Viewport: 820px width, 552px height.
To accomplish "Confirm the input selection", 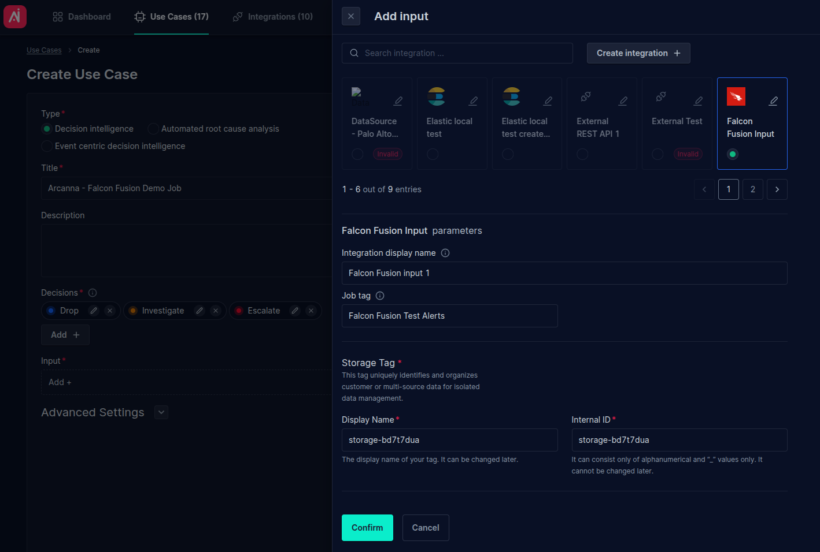I will (x=367, y=528).
